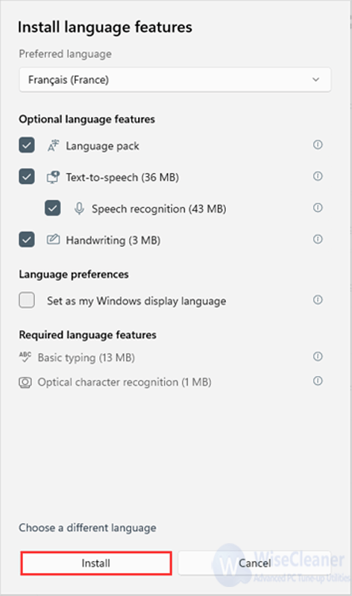The width and height of the screenshot is (352, 596).
Task: Click the info icon beside Language pack
Action: pos(318,145)
